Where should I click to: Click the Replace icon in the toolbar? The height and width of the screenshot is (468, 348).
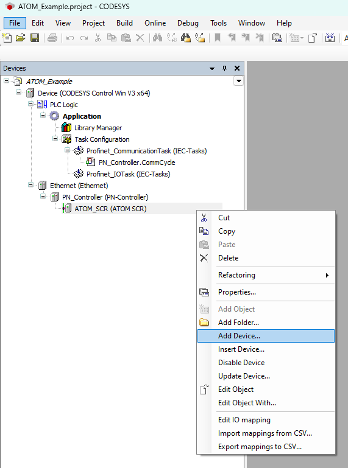(172, 38)
